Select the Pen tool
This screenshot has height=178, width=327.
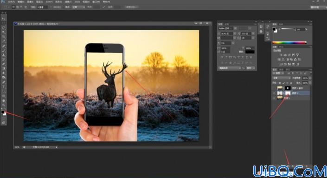pyautogui.click(x=4, y=82)
